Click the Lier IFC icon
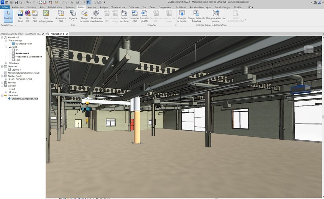 click(28, 16)
